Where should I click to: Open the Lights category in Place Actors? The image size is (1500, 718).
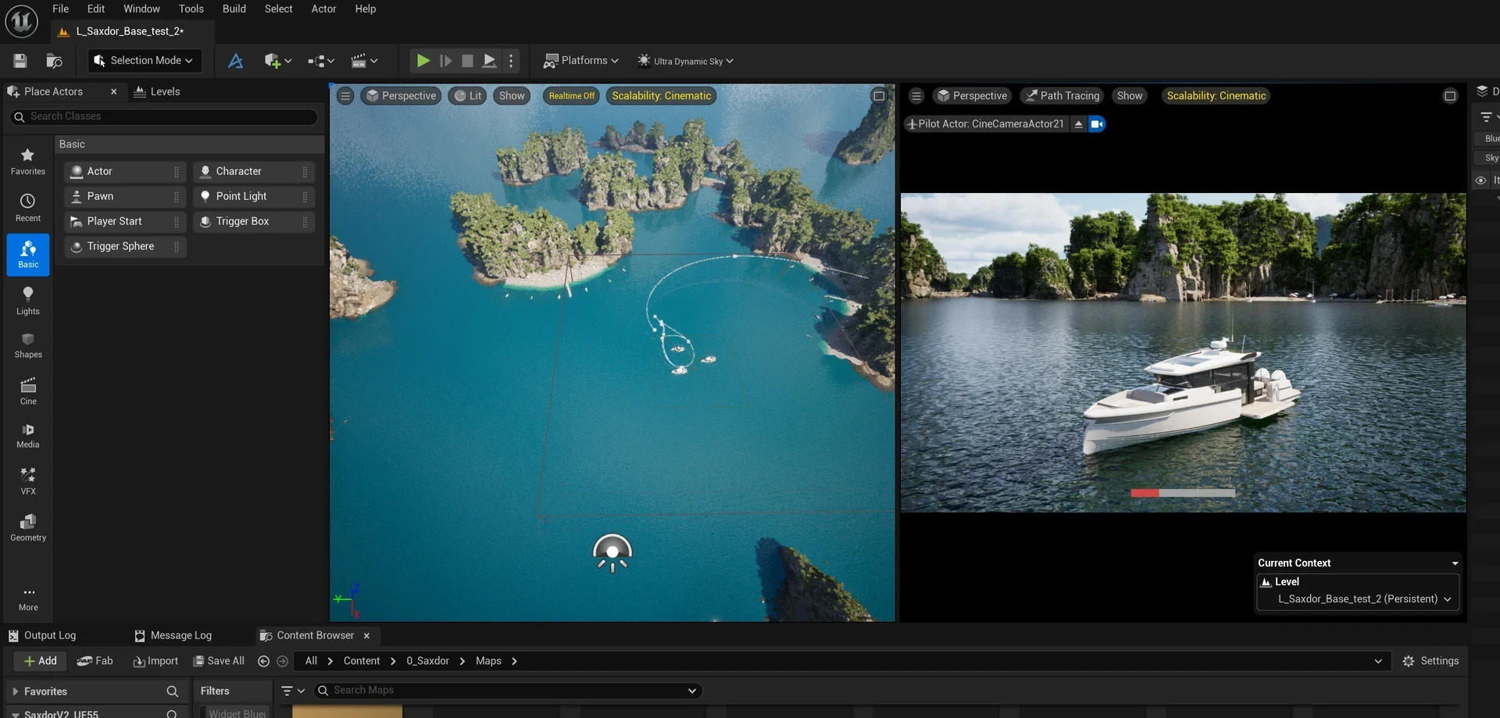28,301
